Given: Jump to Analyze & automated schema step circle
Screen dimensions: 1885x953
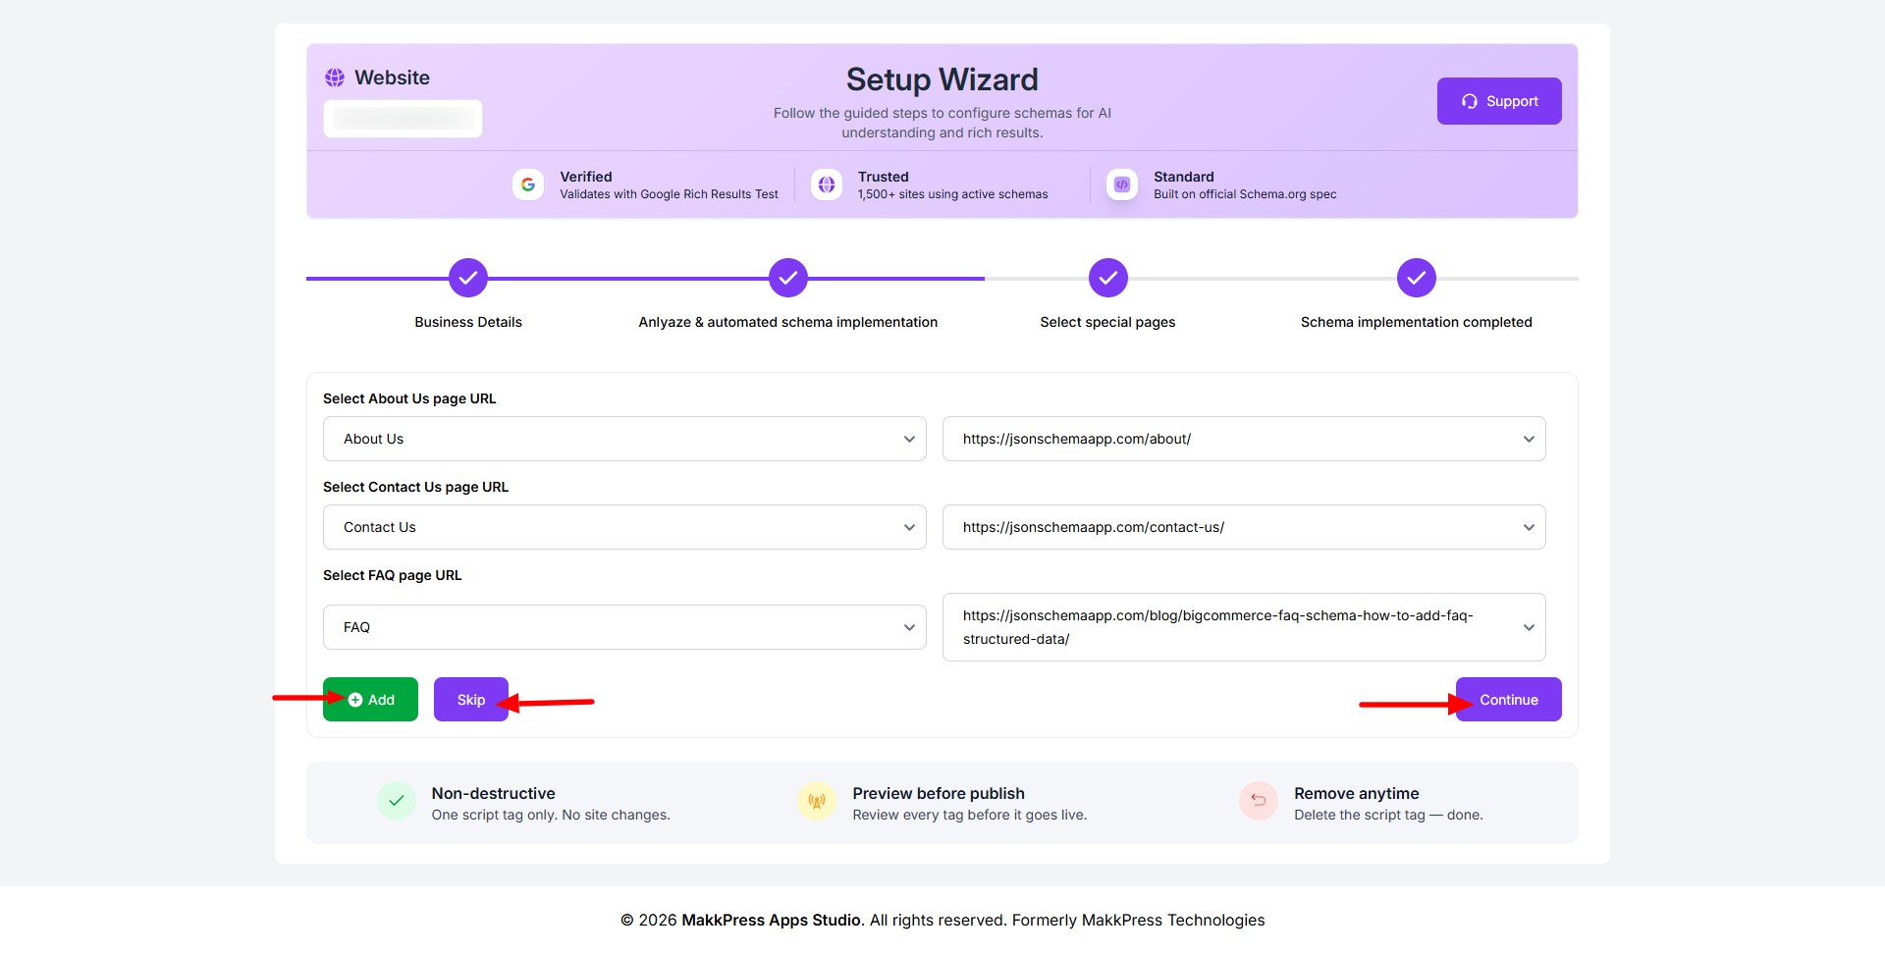Looking at the screenshot, I should 788,278.
